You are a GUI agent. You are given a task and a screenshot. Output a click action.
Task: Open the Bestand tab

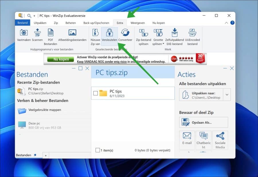coord(23,23)
